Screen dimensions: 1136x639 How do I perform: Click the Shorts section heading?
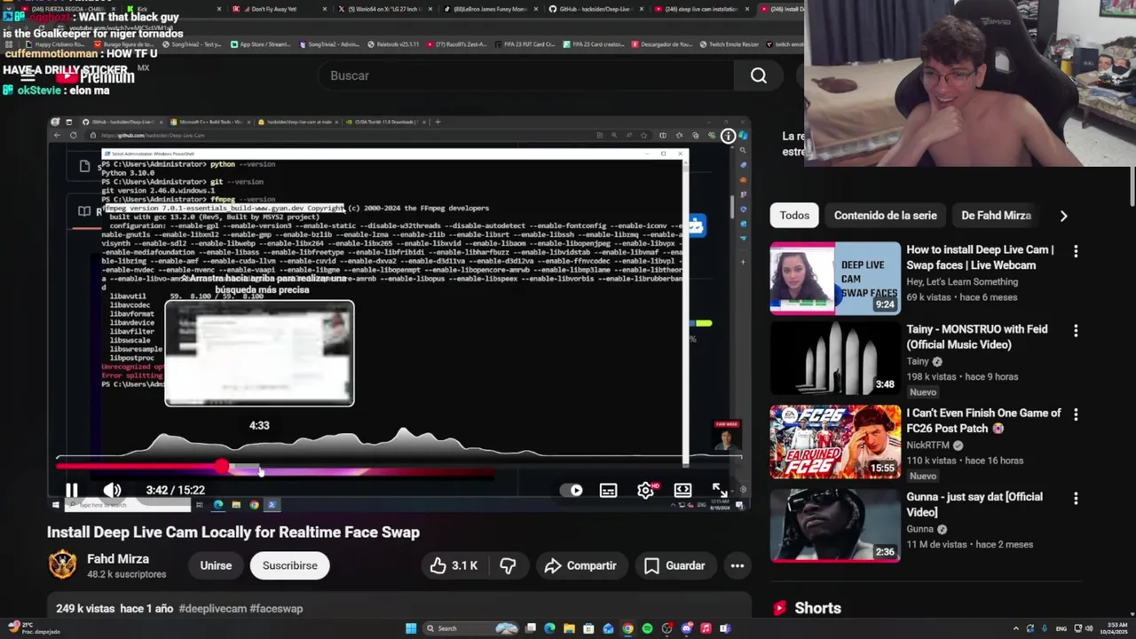click(817, 608)
